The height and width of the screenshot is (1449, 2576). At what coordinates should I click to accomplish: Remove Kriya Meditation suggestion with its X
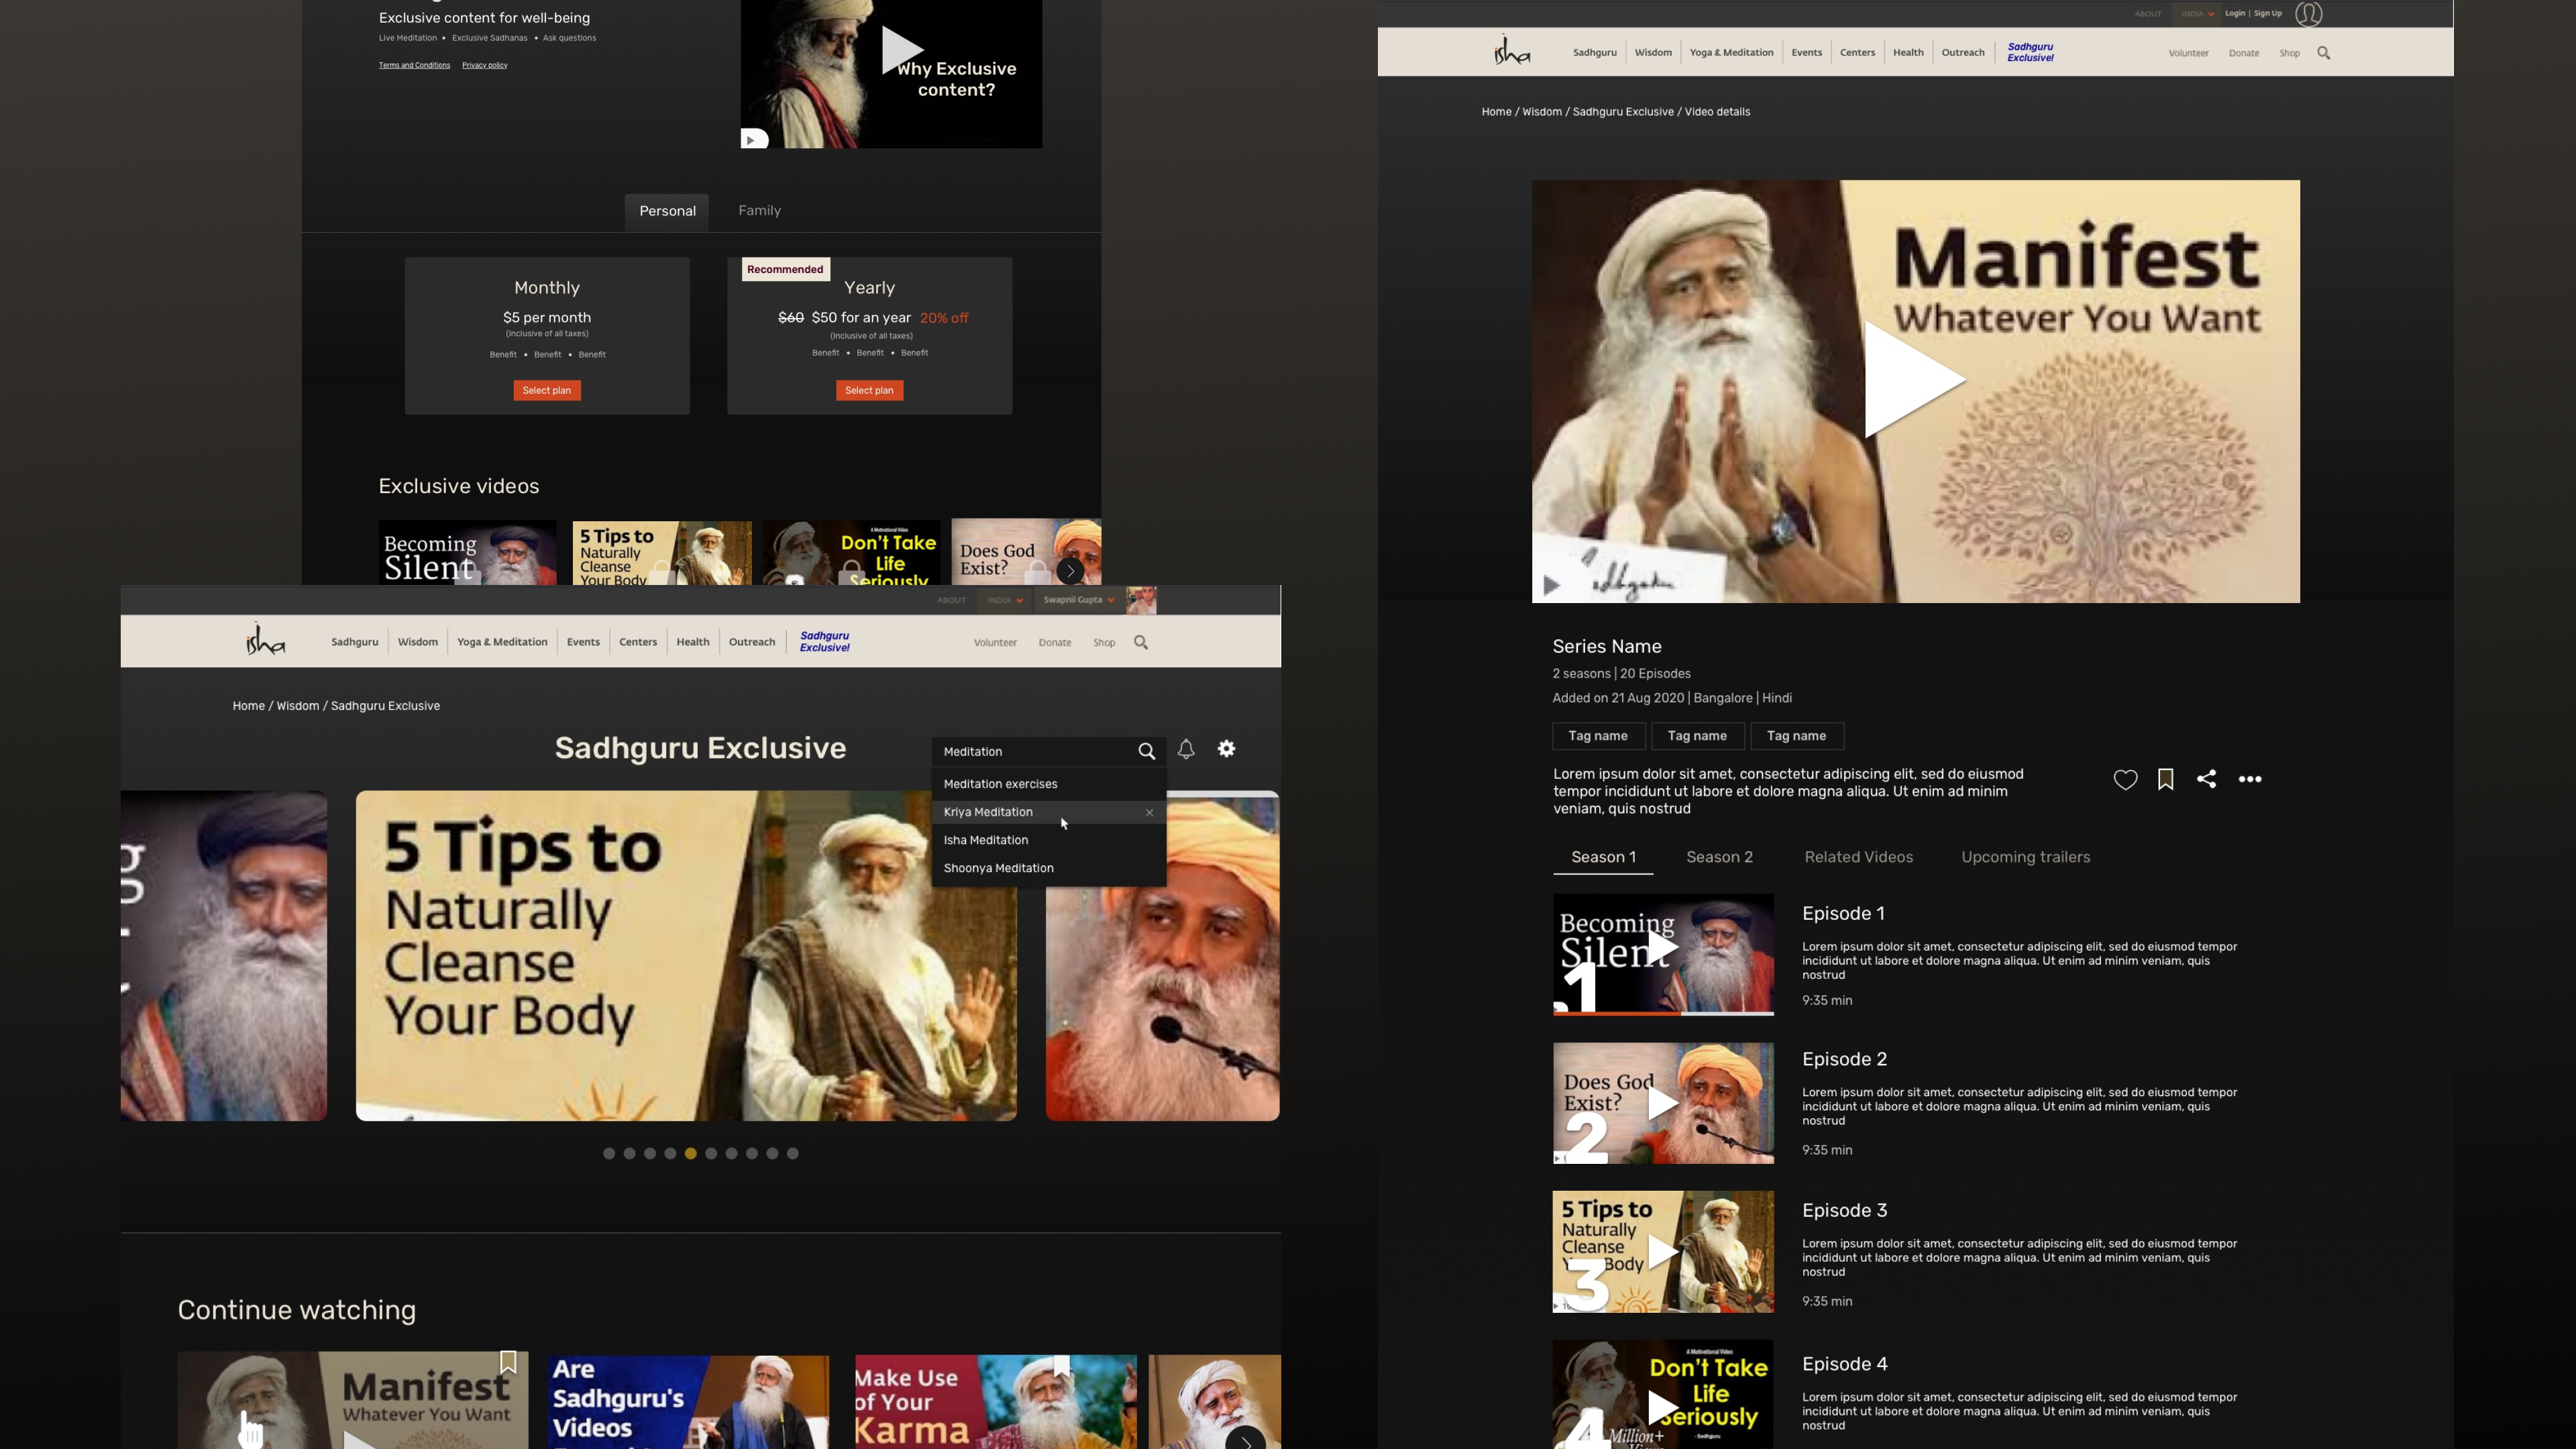pos(1150,812)
